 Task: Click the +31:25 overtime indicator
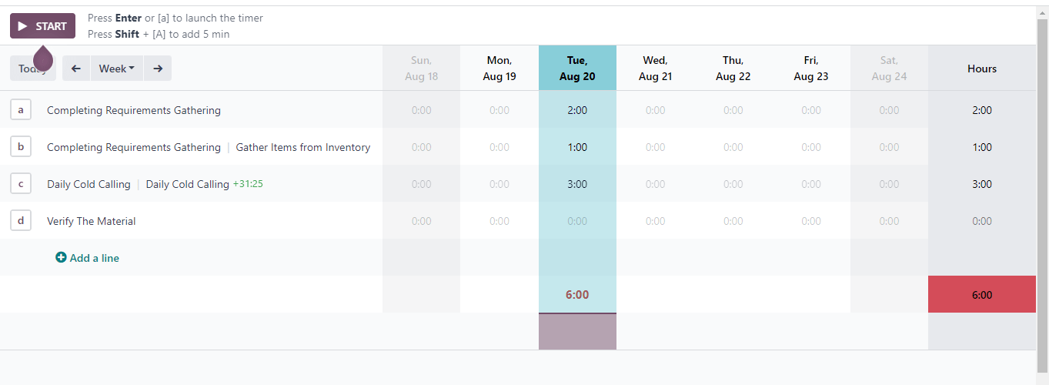[x=249, y=184]
